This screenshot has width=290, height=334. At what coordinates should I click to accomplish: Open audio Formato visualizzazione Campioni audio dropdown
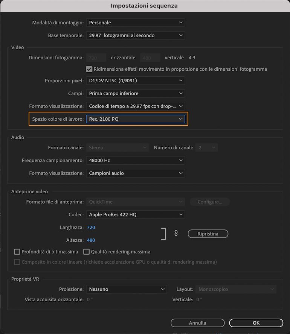point(135,173)
